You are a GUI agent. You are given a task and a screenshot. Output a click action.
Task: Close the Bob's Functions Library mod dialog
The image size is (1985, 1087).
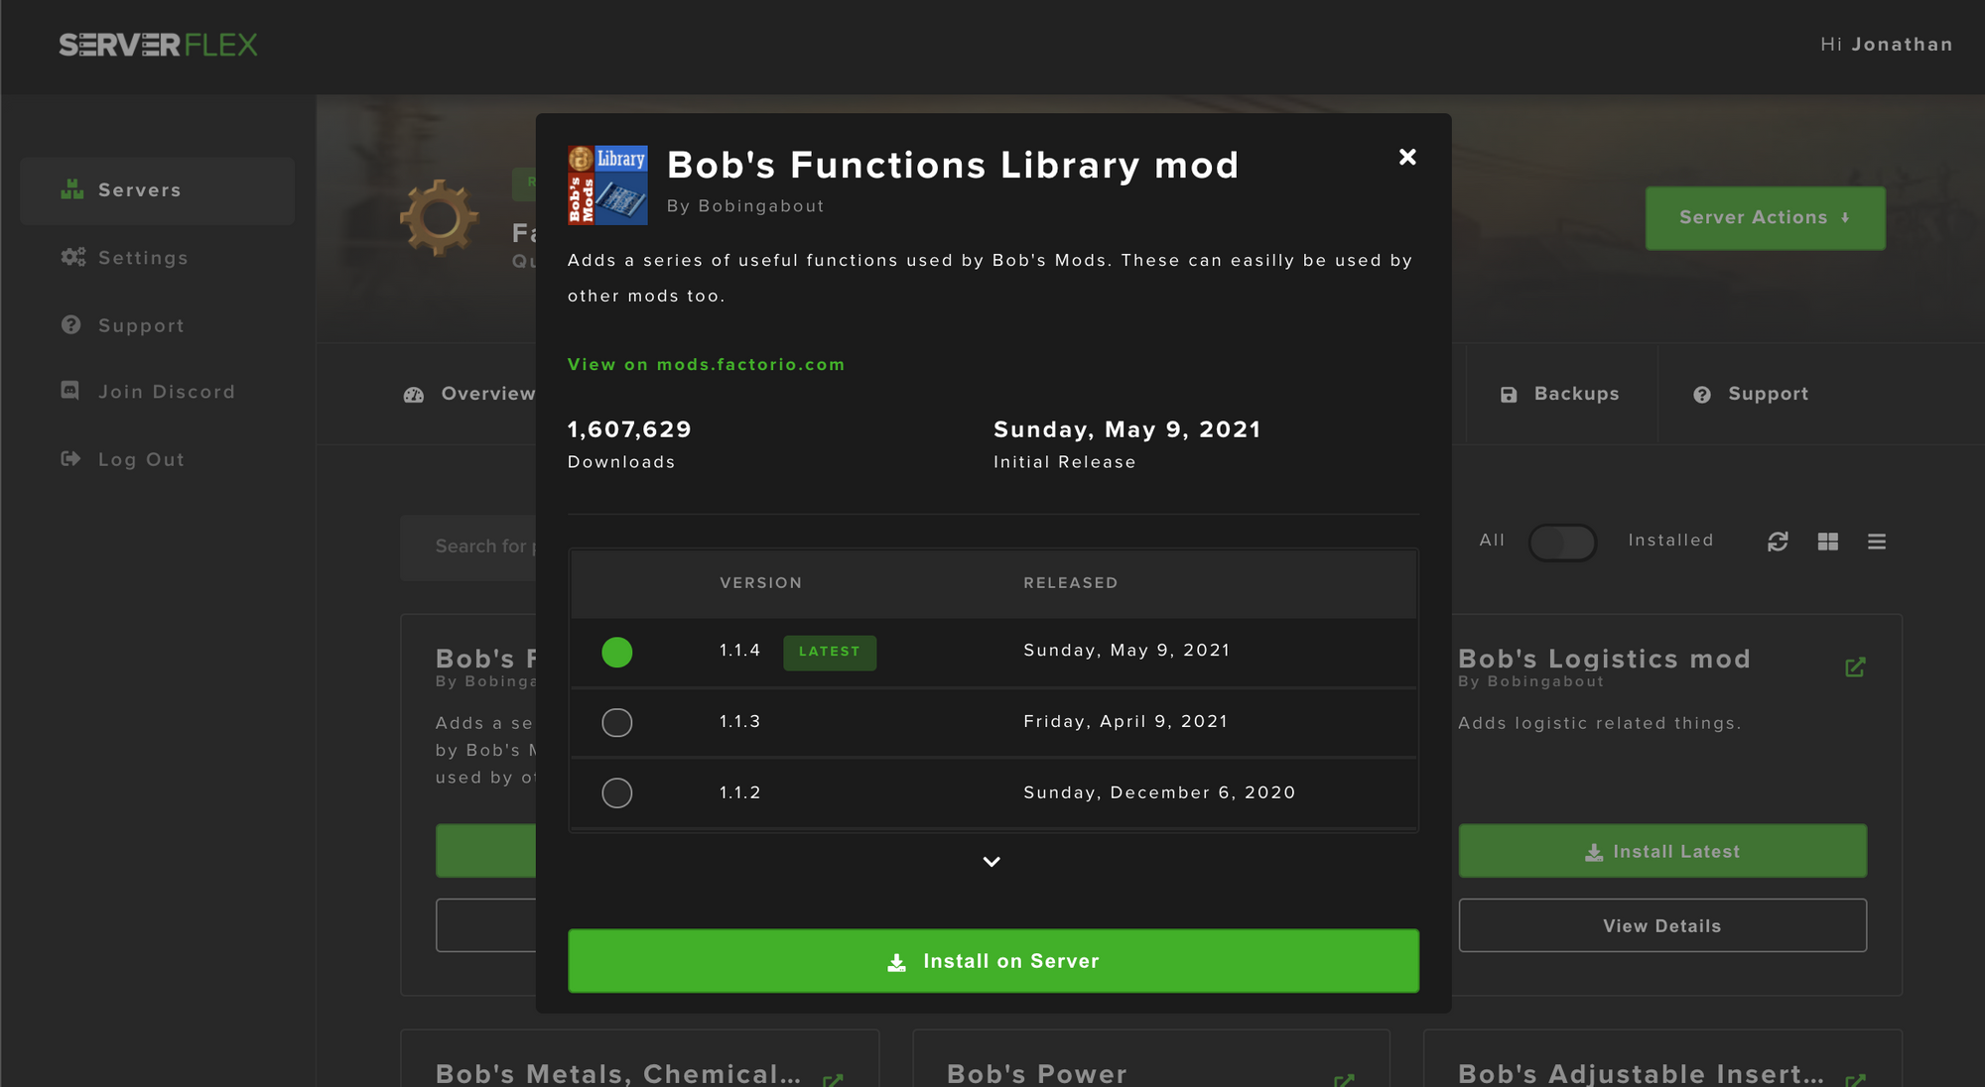pyautogui.click(x=1406, y=157)
